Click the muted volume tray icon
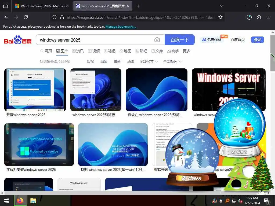Screen dimensions: 275x206 tap(240, 201)
